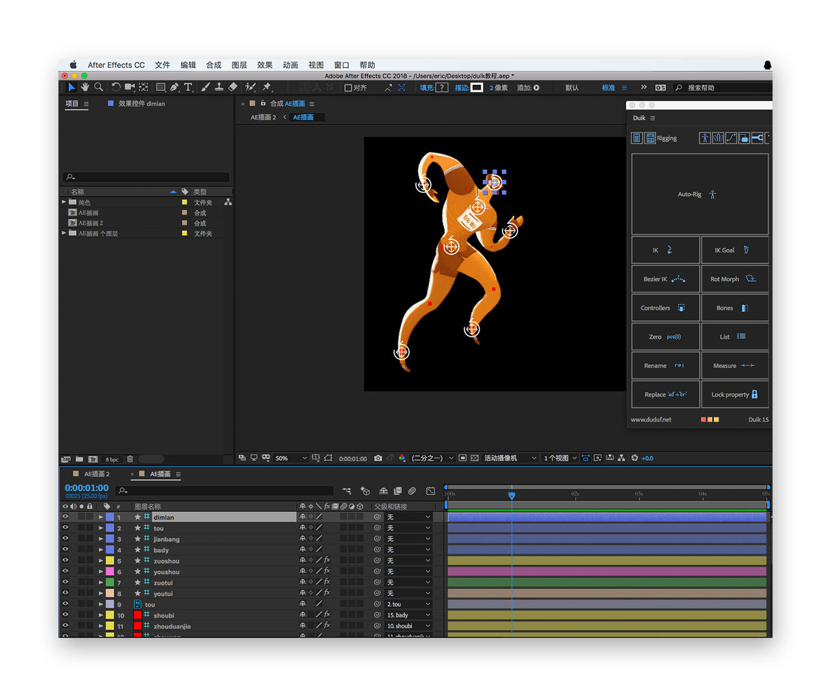This screenshot has width=831, height=697.
Task: Select the arrow Selection tool
Action: click(71, 87)
